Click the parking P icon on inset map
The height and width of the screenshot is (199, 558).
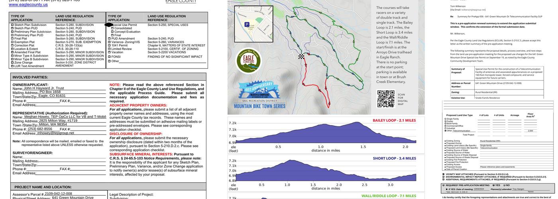247,24
